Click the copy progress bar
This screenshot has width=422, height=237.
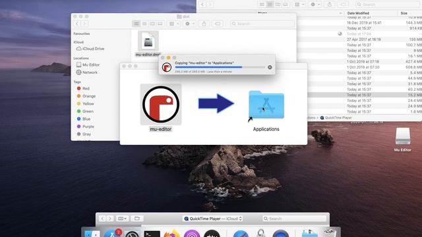click(220, 67)
